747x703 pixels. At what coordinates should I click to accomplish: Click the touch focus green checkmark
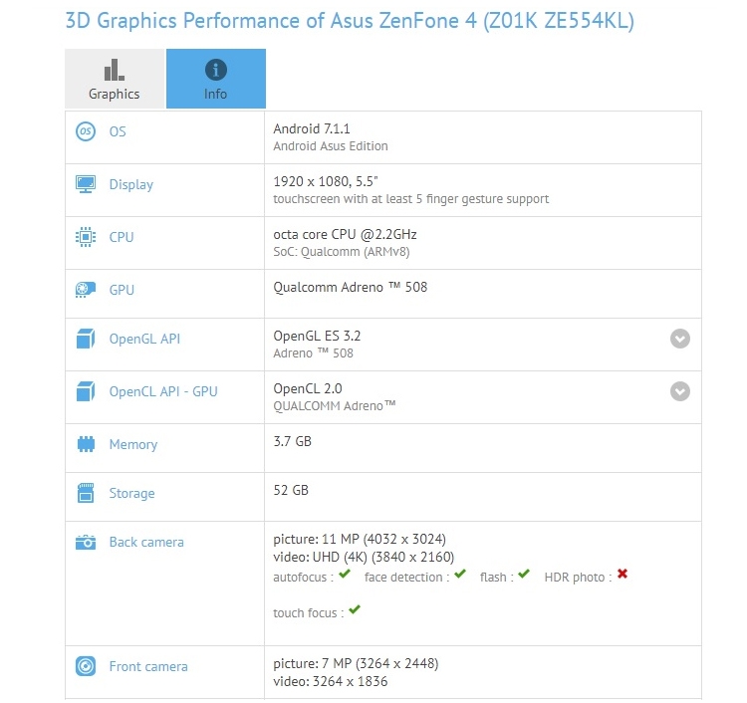[x=355, y=610]
